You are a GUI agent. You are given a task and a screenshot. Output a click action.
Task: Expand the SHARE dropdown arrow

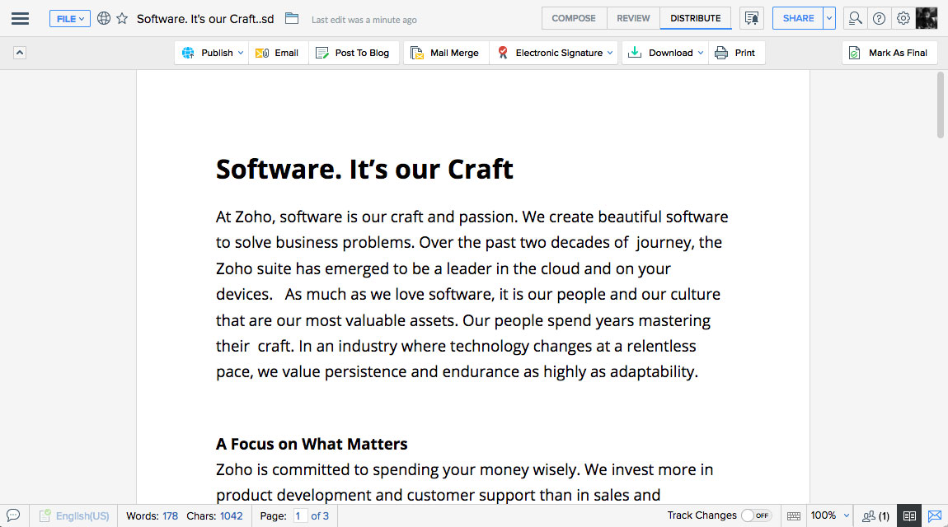tap(829, 18)
